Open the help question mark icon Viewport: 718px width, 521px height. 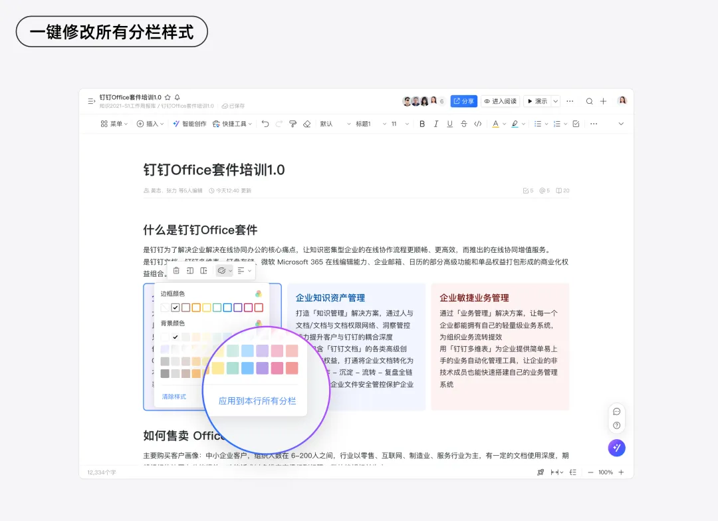[617, 425]
